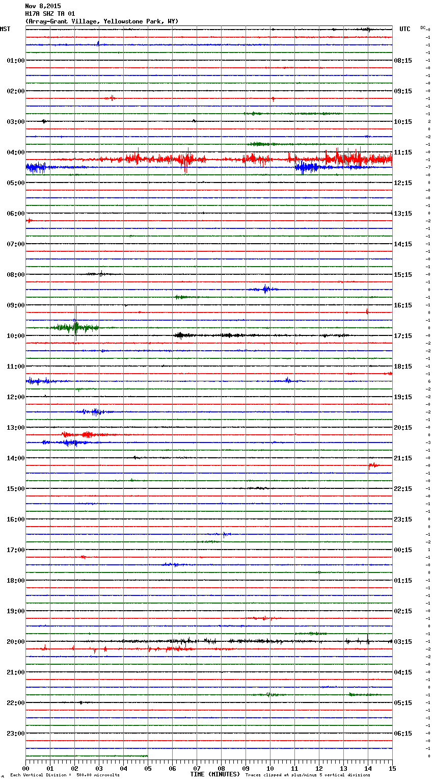The height and width of the screenshot is (782, 433).
Task: Click the 07:00 MST time label
Action: pos(16,244)
